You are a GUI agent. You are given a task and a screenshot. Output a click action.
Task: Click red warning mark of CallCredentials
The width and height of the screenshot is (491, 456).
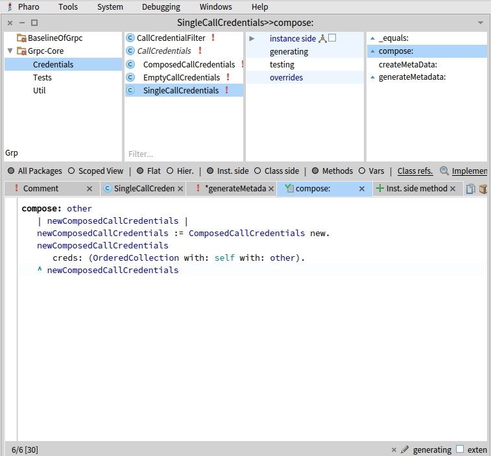pyautogui.click(x=200, y=51)
